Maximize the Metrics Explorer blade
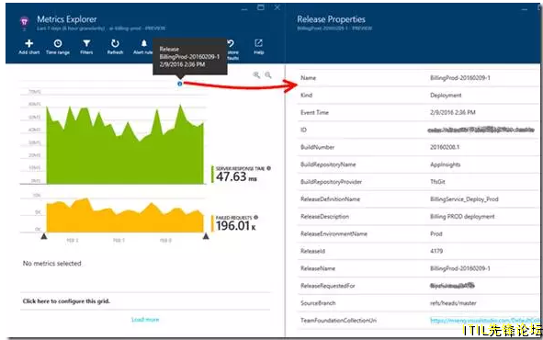The width and height of the screenshot is (543, 340). click(261, 7)
